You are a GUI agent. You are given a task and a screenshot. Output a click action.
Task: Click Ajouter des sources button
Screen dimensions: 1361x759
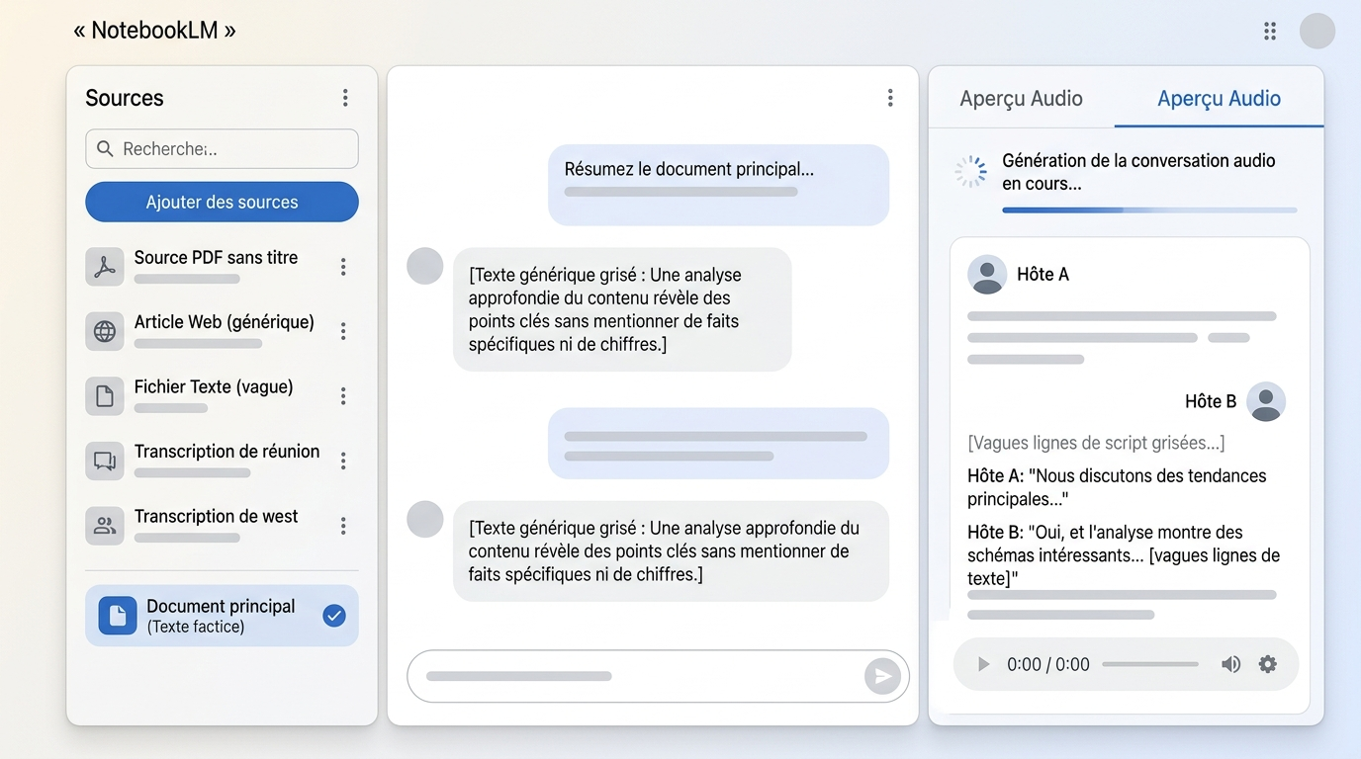[222, 202]
